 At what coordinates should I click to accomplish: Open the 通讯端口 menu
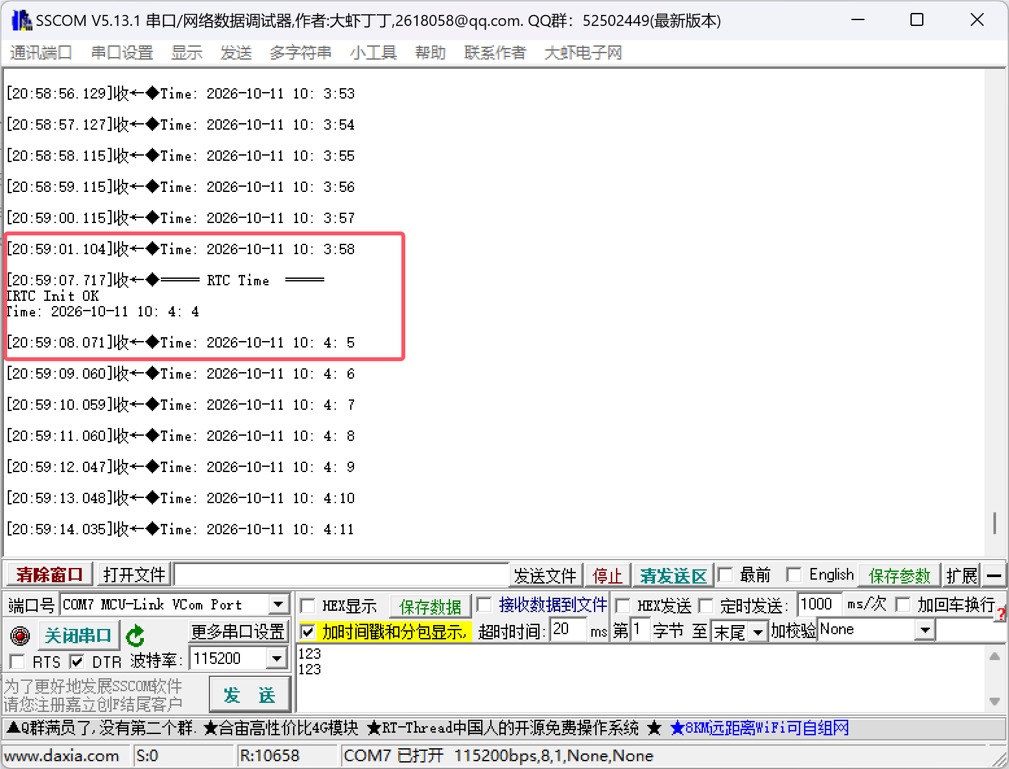tap(41, 53)
